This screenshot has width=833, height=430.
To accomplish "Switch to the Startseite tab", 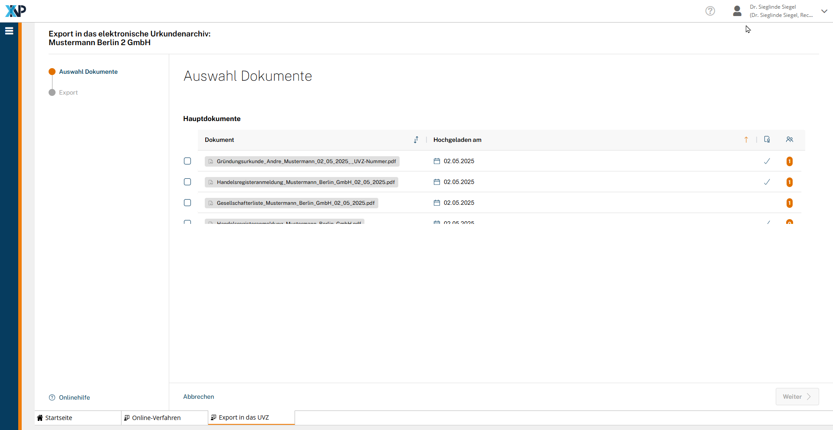I will pyautogui.click(x=59, y=418).
